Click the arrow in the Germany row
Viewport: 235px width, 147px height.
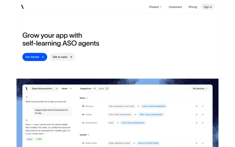(138, 106)
